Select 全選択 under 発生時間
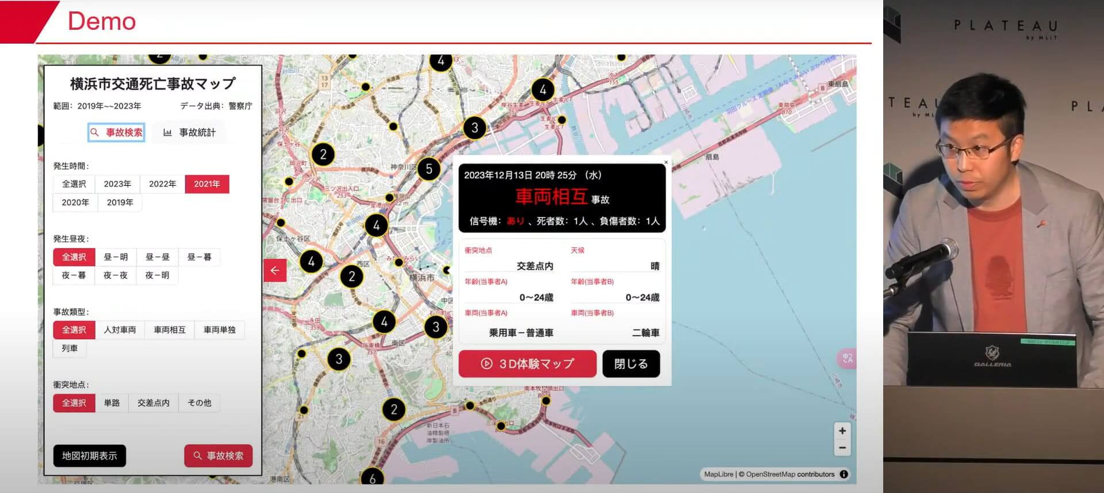Screen dimensions: 1104x493 point(74,184)
